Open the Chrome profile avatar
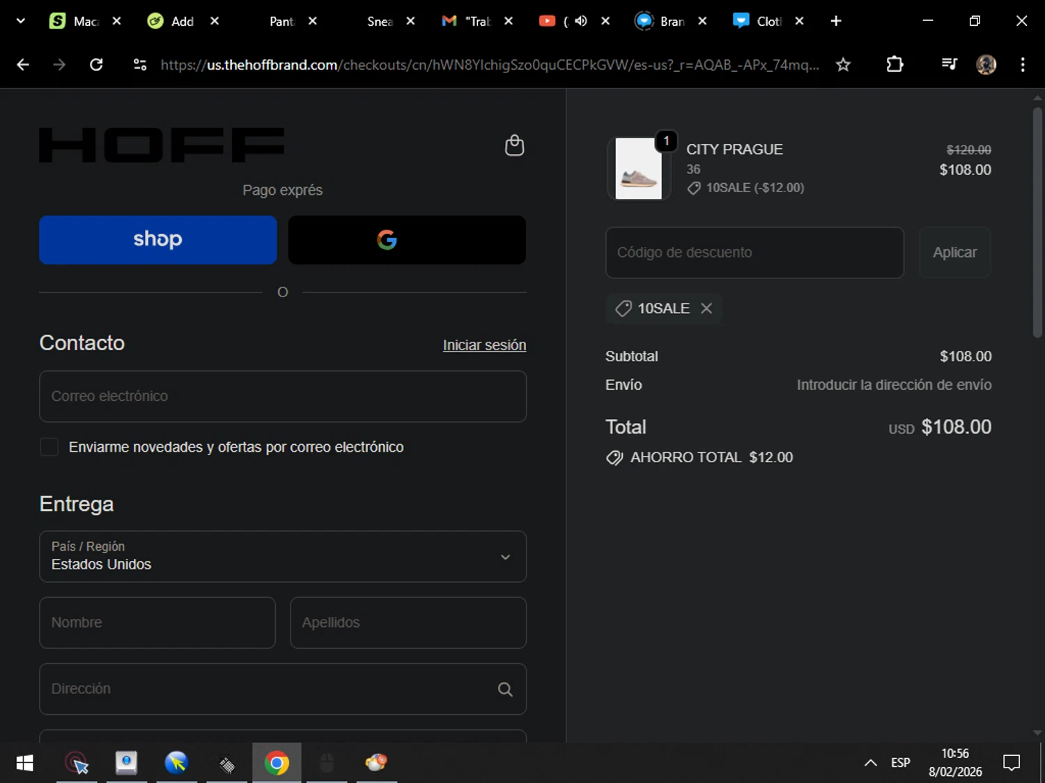The image size is (1045, 783). [986, 65]
